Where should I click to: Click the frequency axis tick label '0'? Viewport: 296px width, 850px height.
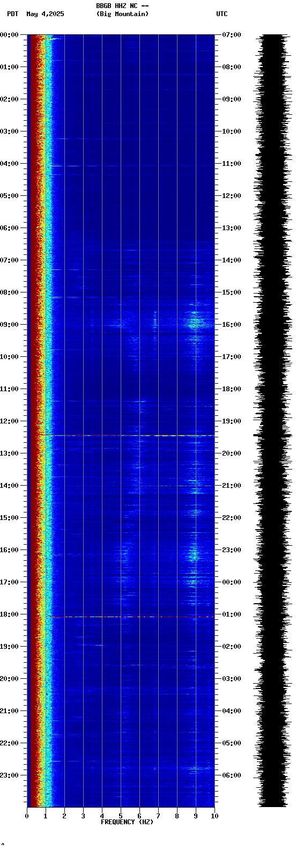tap(27, 816)
